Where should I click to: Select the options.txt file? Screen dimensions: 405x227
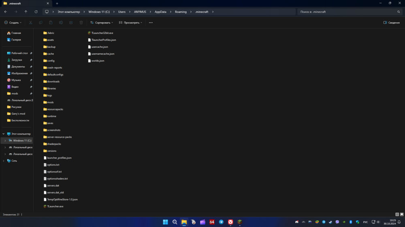[51, 165]
